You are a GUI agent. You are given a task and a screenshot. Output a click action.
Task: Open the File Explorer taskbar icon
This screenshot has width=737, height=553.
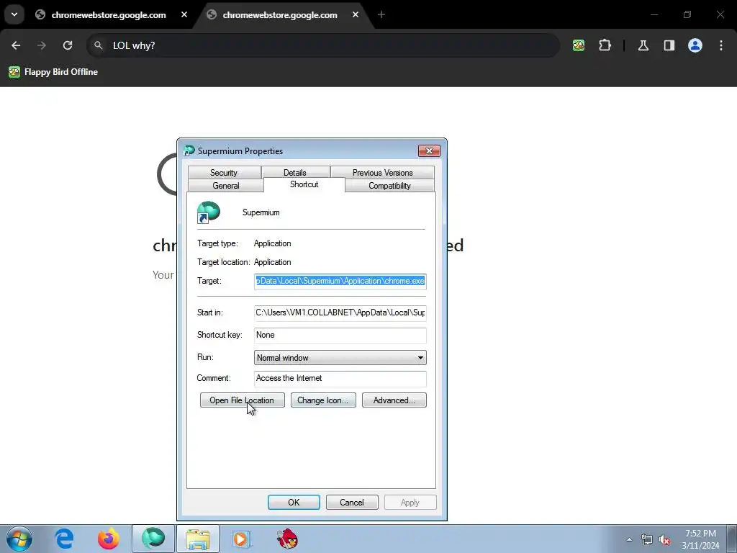click(x=198, y=539)
